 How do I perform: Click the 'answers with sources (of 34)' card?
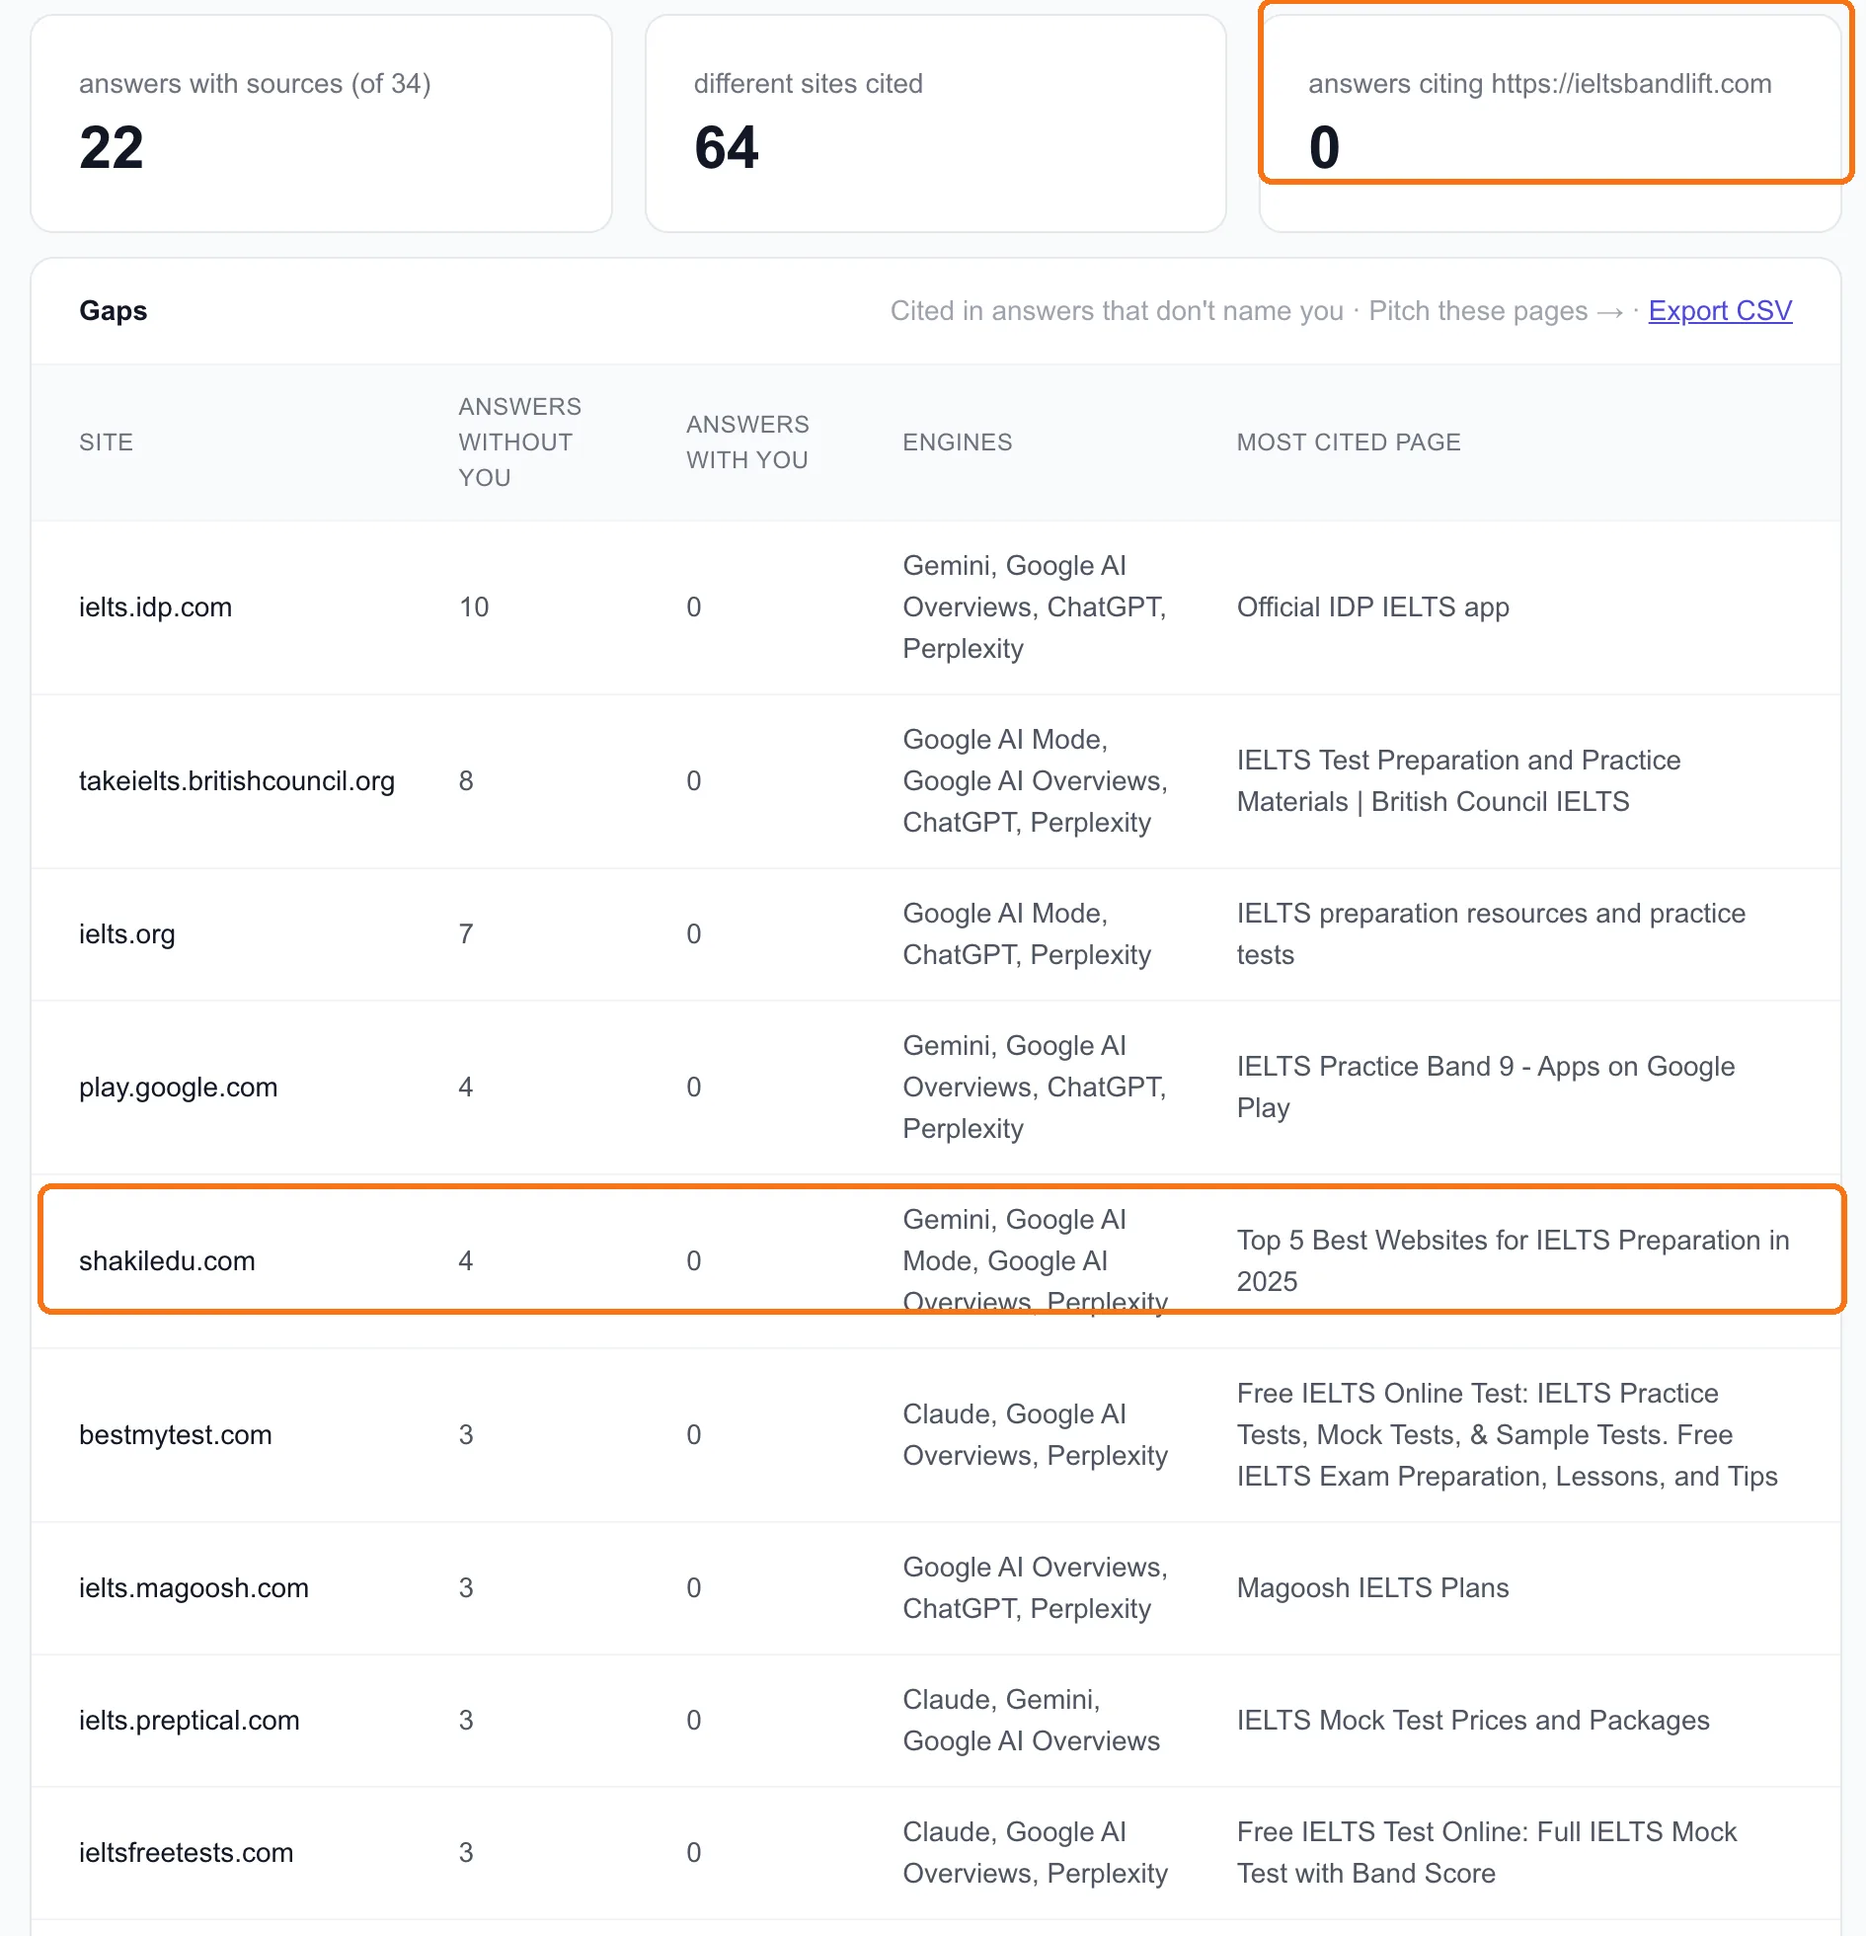(321, 123)
